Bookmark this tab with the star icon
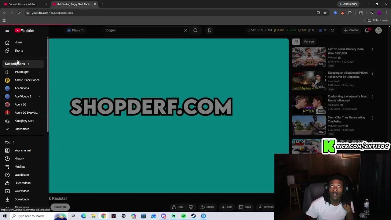The width and height of the screenshot is (391, 220). (x=325, y=13)
